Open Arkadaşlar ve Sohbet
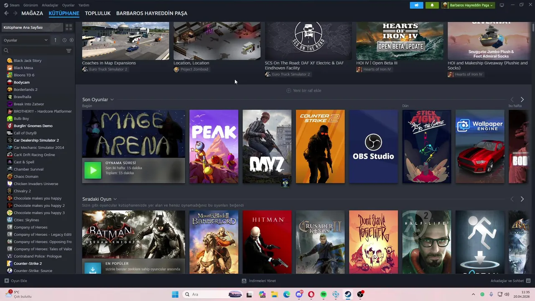The width and height of the screenshot is (535, 301). (x=510, y=281)
